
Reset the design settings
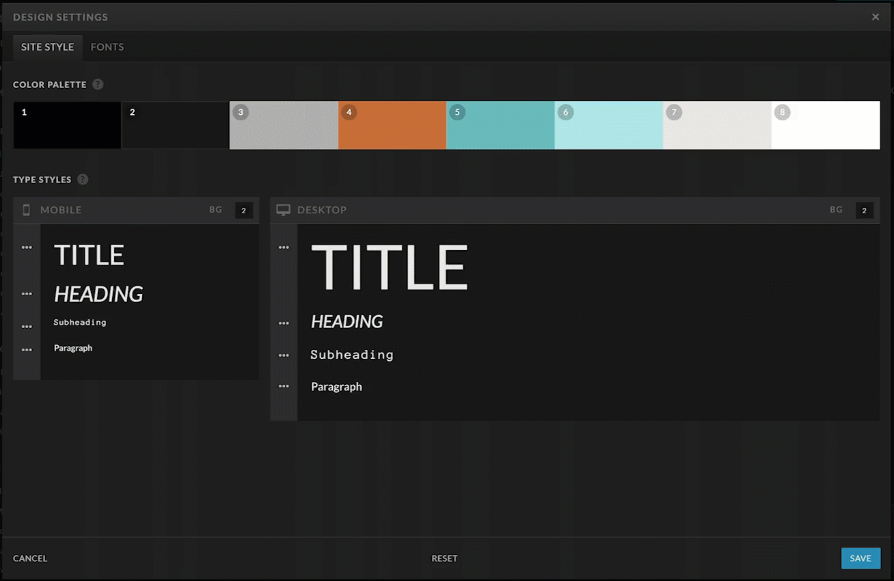pyautogui.click(x=444, y=558)
